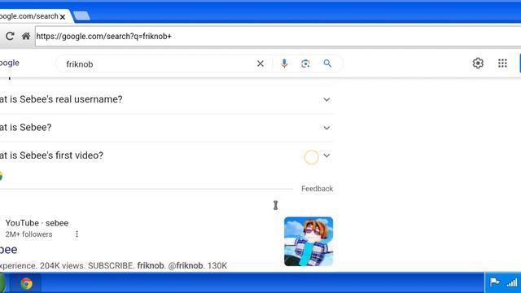The image size is (521, 293).
Task: Select the google.com/search tab
Action: [33, 16]
